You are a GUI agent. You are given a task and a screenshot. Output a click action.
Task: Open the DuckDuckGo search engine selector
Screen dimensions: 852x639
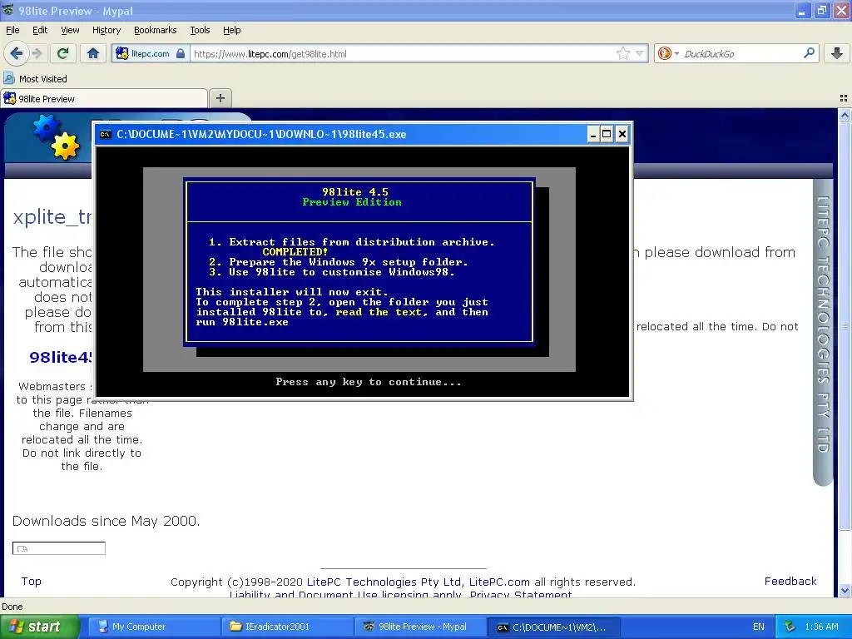pyautogui.click(x=668, y=53)
